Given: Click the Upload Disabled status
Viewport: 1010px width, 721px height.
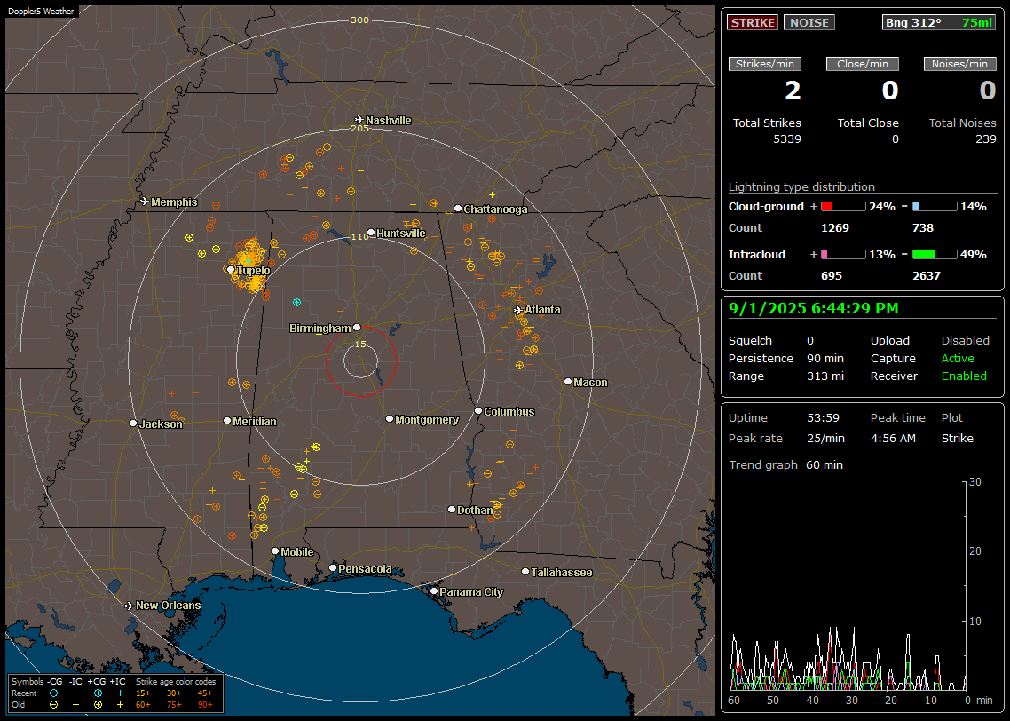Looking at the screenshot, I should 965,340.
